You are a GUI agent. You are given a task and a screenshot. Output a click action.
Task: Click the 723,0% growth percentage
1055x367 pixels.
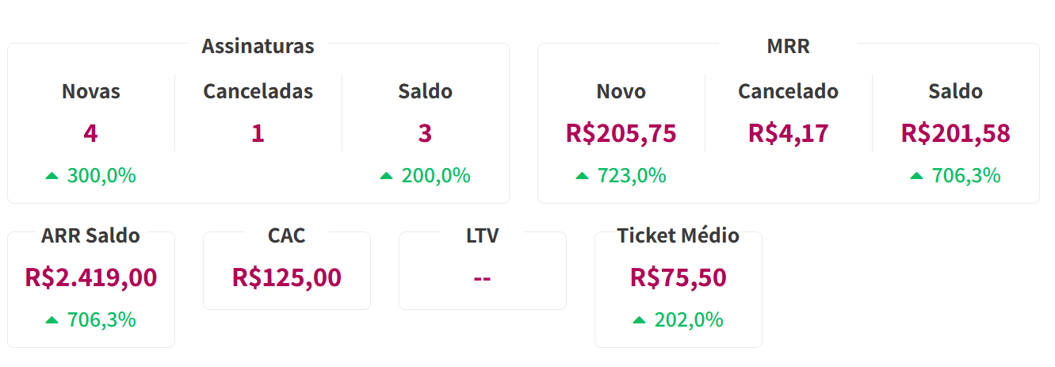click(631, 176)
